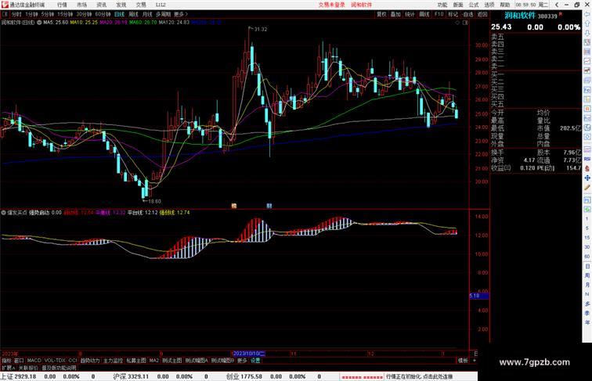Click the 统计 statistics button
The width and height of the screenshot is (592, 381).
pos(410,14)
